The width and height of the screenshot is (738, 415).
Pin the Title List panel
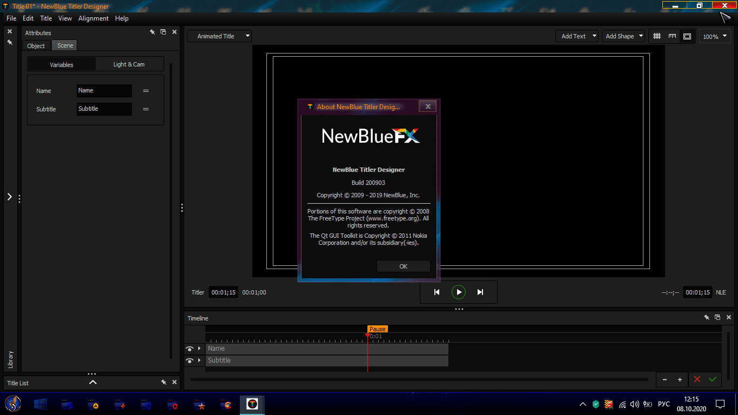(x=164, y=382)
